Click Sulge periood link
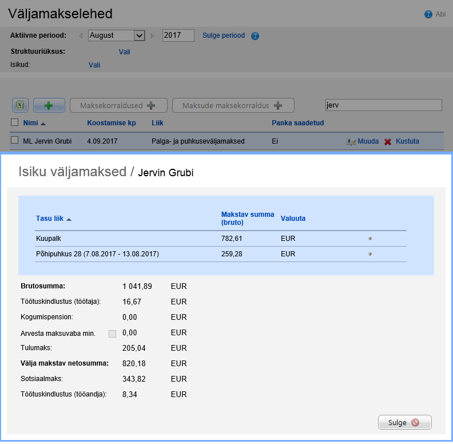453x444 pixels. pos(224,35)
